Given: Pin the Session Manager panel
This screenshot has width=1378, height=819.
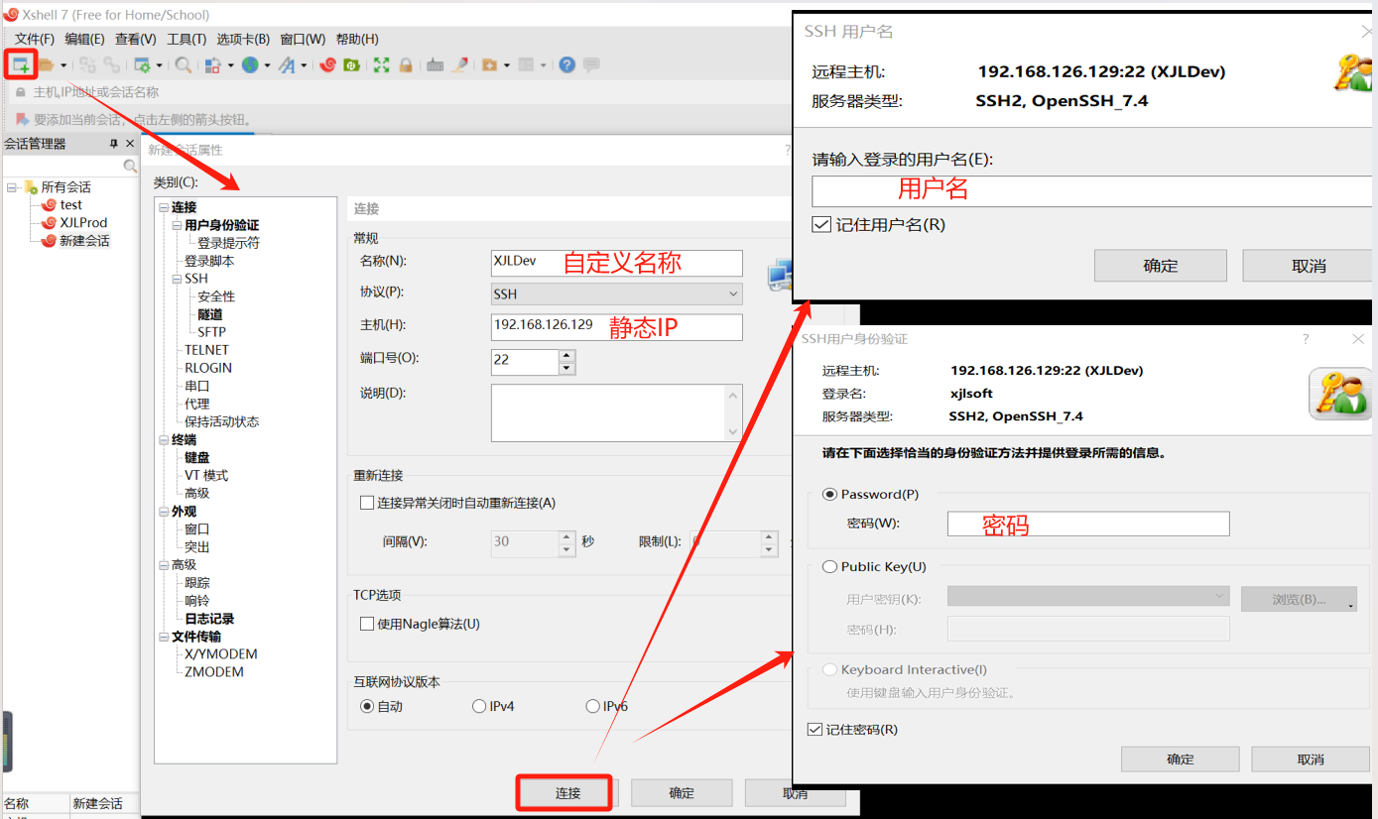Looking at the screenshot, I should (x=113, y=144).
